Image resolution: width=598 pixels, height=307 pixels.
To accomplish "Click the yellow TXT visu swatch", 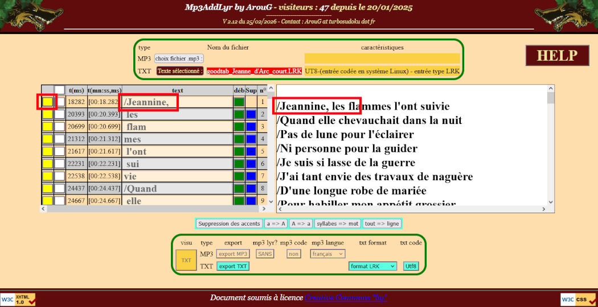I will pyautogui.click(x=186, y=260).
